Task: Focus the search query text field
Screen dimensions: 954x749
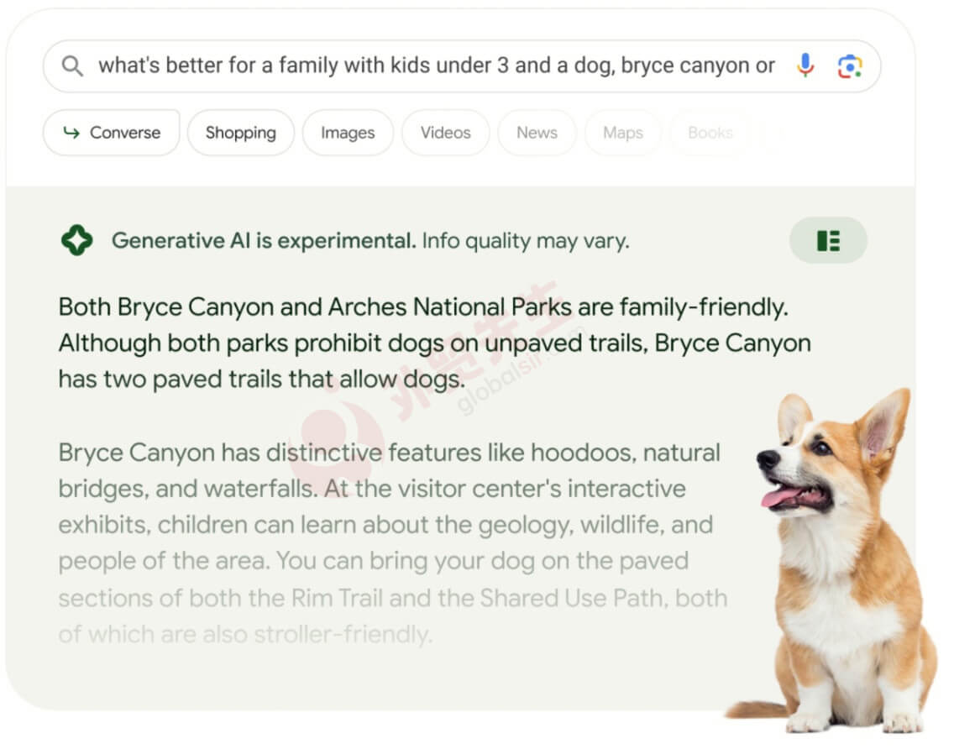Action: 437,65
